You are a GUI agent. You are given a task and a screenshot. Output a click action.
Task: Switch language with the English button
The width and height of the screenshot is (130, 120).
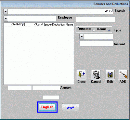click(x=47, y=107)
